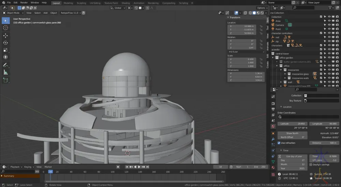Viewport: 341px width, 187px height.
Task: Select the Move tool
Action: (x=6, y=36)
